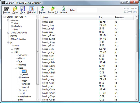140x103 pixels.
Task: Click the SparkIV title bar app icon
Action: click(x=3, y=3)
